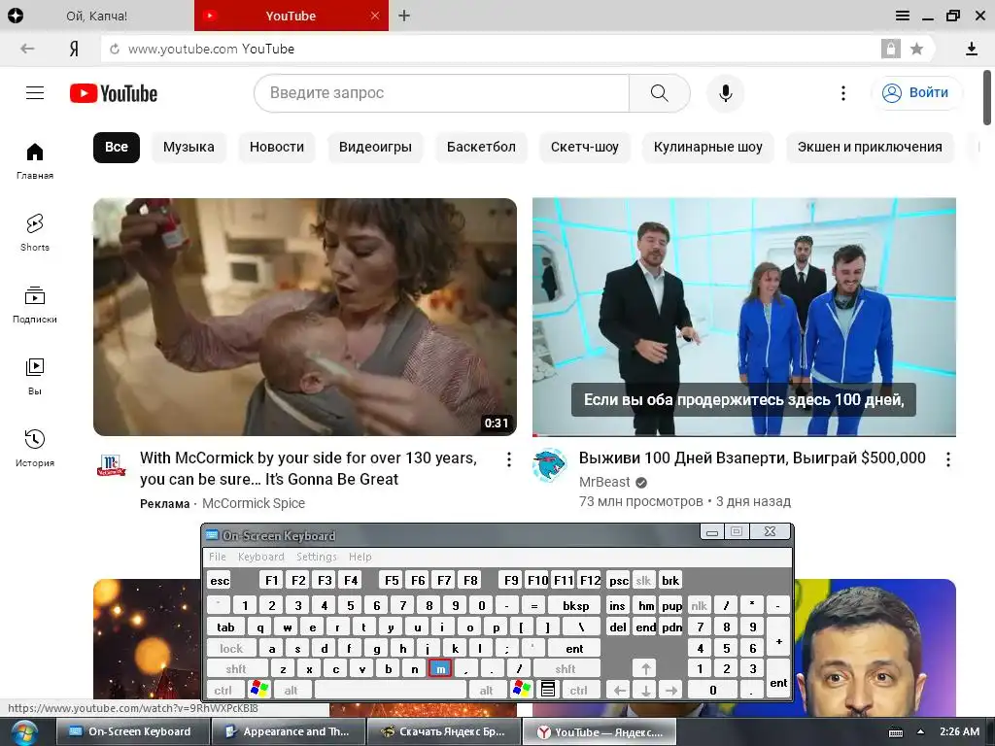Open options menu for MrBeast video
The image size is (995, 746).
948,459
